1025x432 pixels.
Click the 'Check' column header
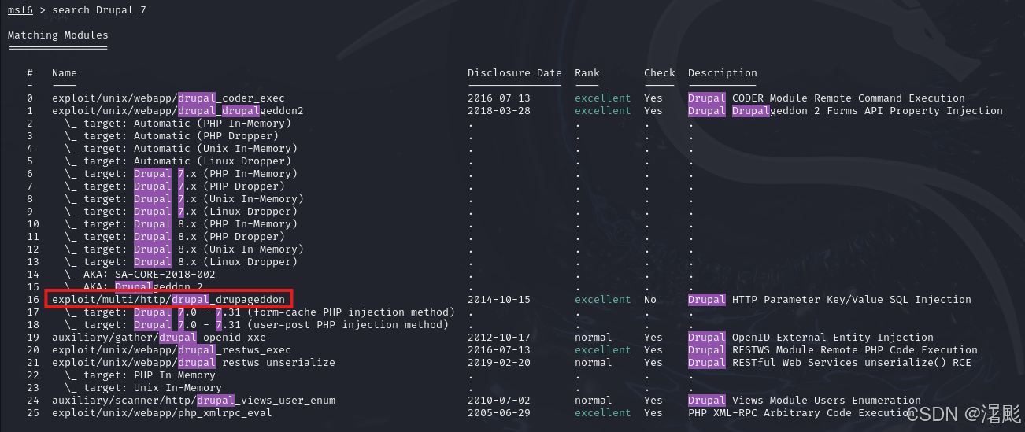point(660,73)
